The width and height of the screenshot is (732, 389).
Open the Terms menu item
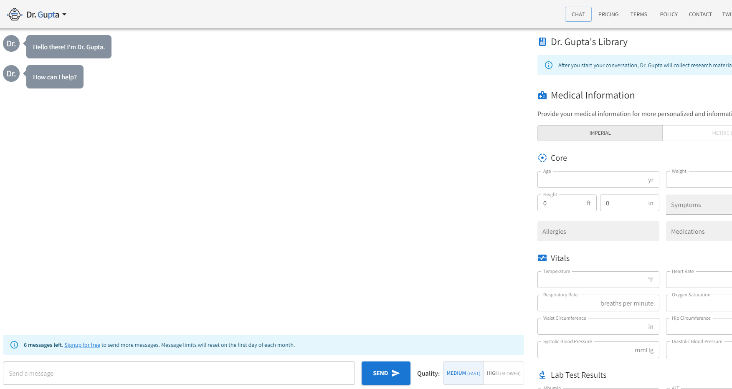tap(639, 14)
